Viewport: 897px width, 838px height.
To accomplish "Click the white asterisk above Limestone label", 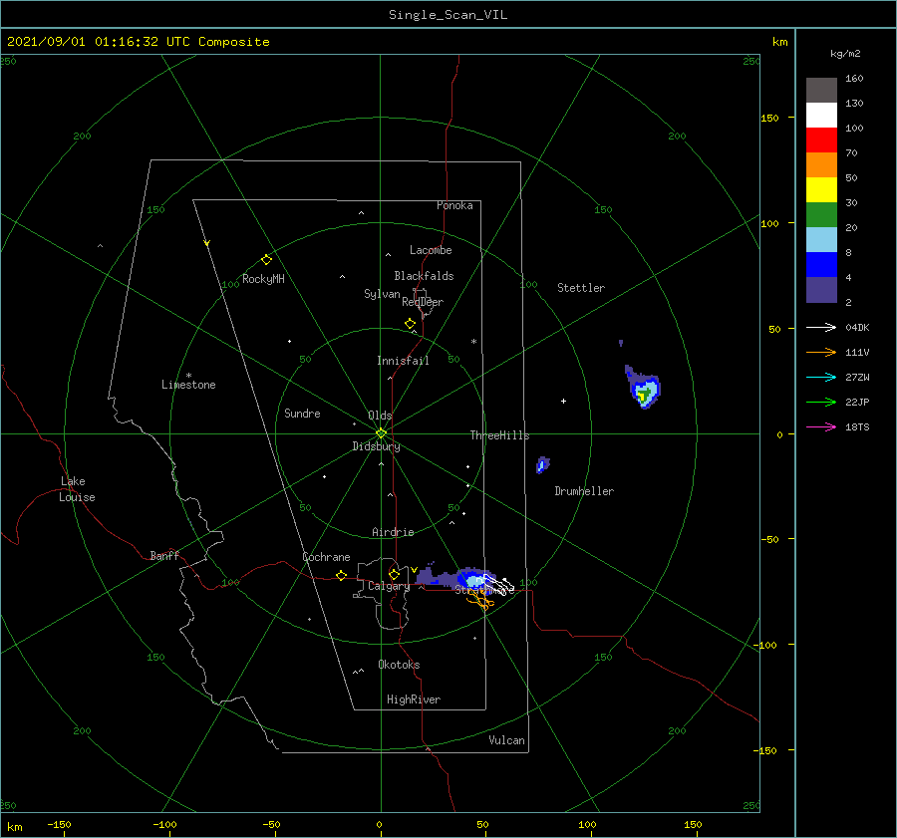I will coord(188,376).
